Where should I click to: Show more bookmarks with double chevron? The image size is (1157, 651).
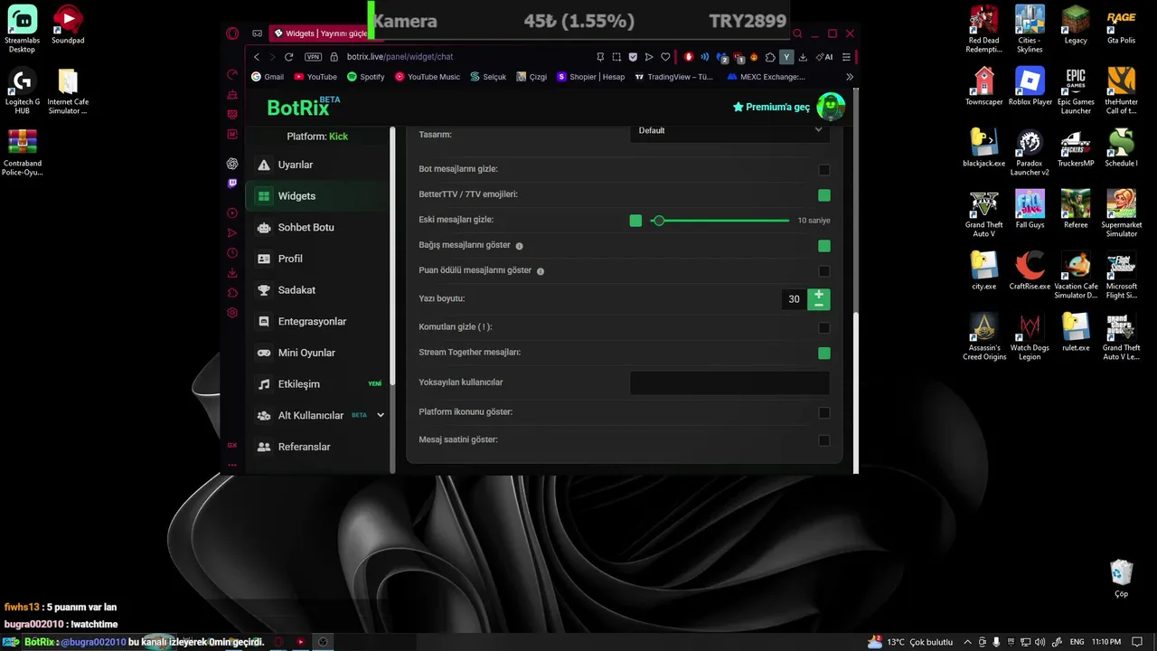click(850, 77)
